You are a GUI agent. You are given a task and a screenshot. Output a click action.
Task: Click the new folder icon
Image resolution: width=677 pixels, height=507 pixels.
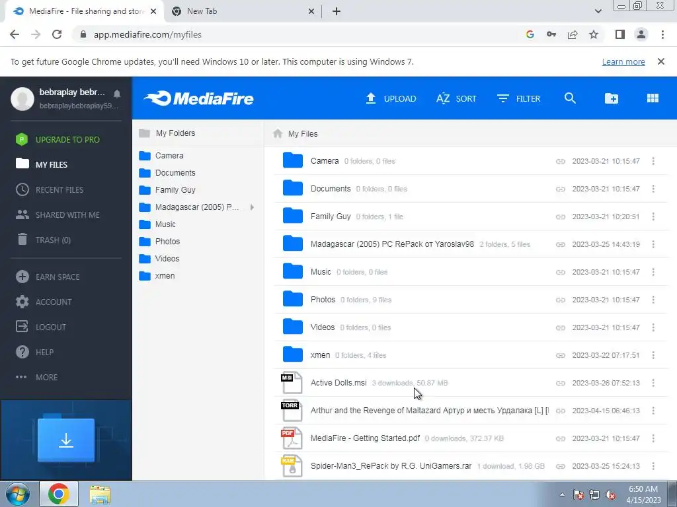pos(612,98)
